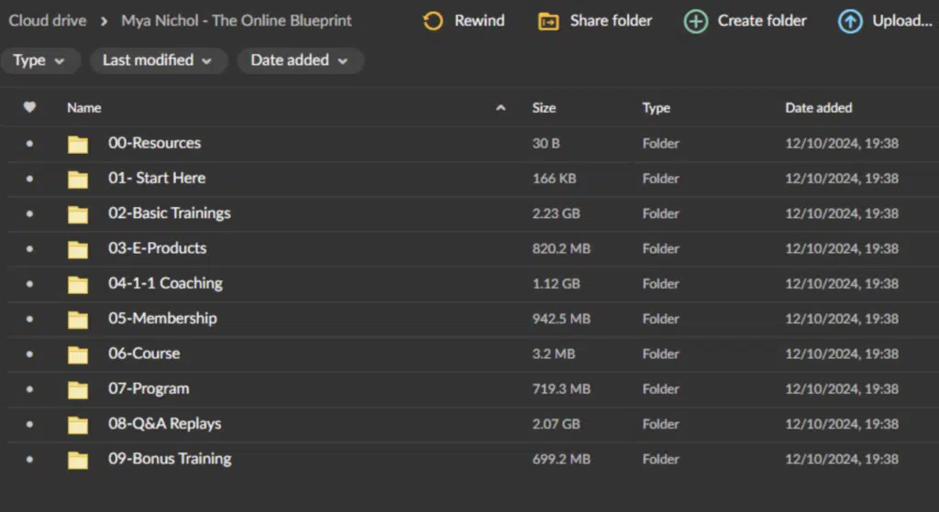Click the 03-E-Products folder icon

click(78, 249)
